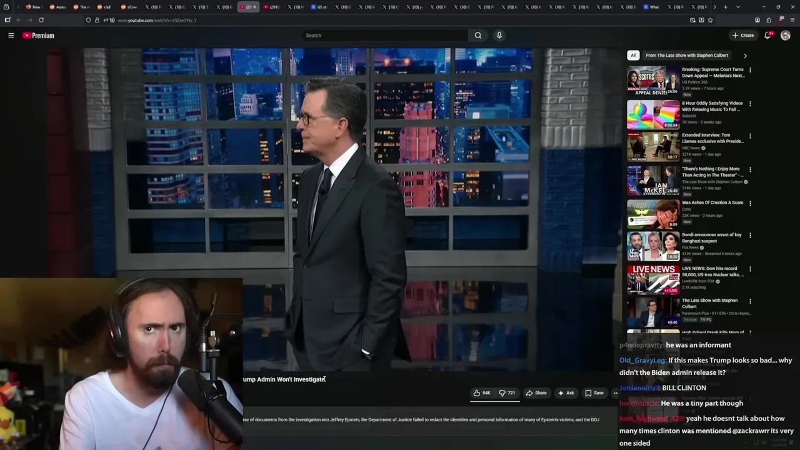
Task: Expand browser tab list dropdown arrow
Action: [x=738, y=7]
